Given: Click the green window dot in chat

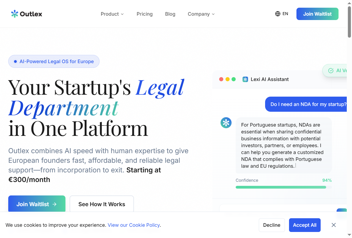Looking at the screenshot, I should (234, 79).
